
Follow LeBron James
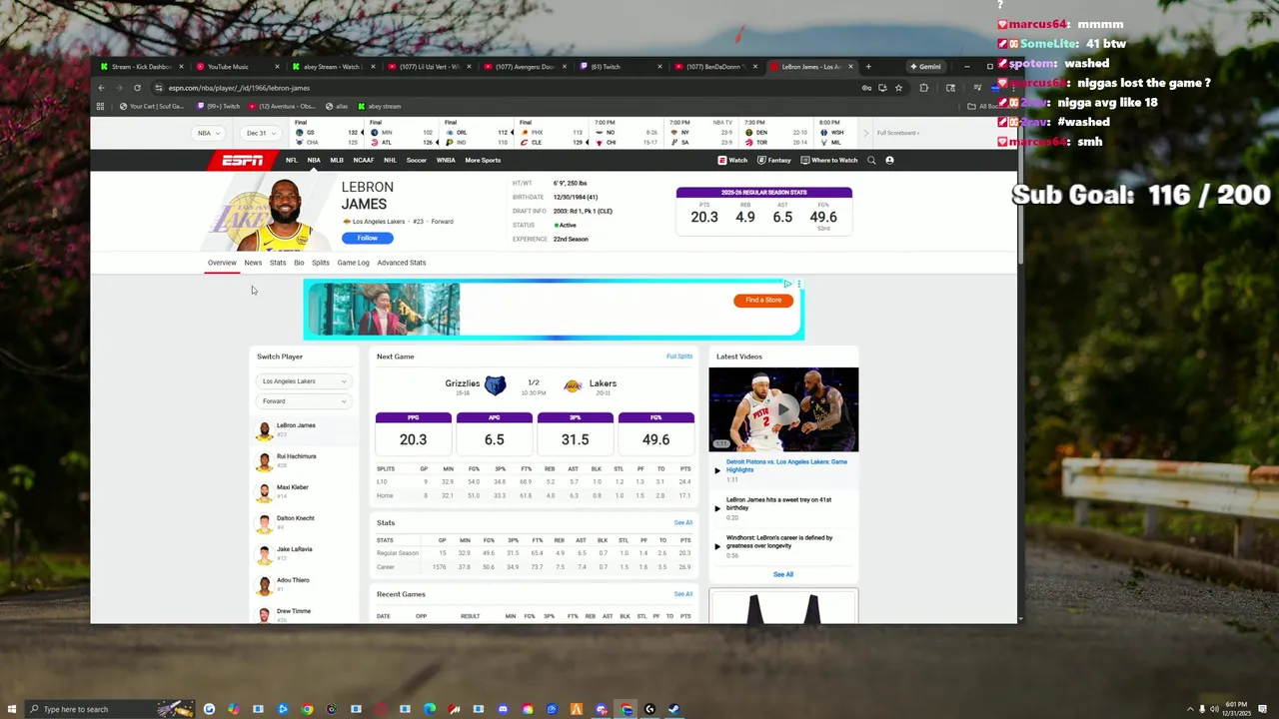coord(368,238)
